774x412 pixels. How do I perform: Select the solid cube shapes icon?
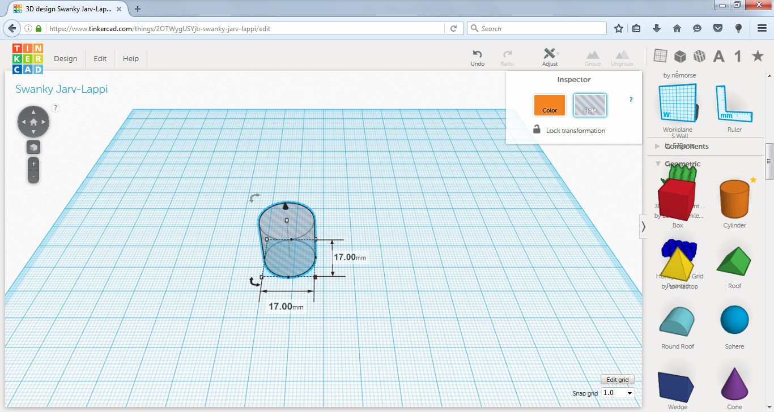pos(680,56)
